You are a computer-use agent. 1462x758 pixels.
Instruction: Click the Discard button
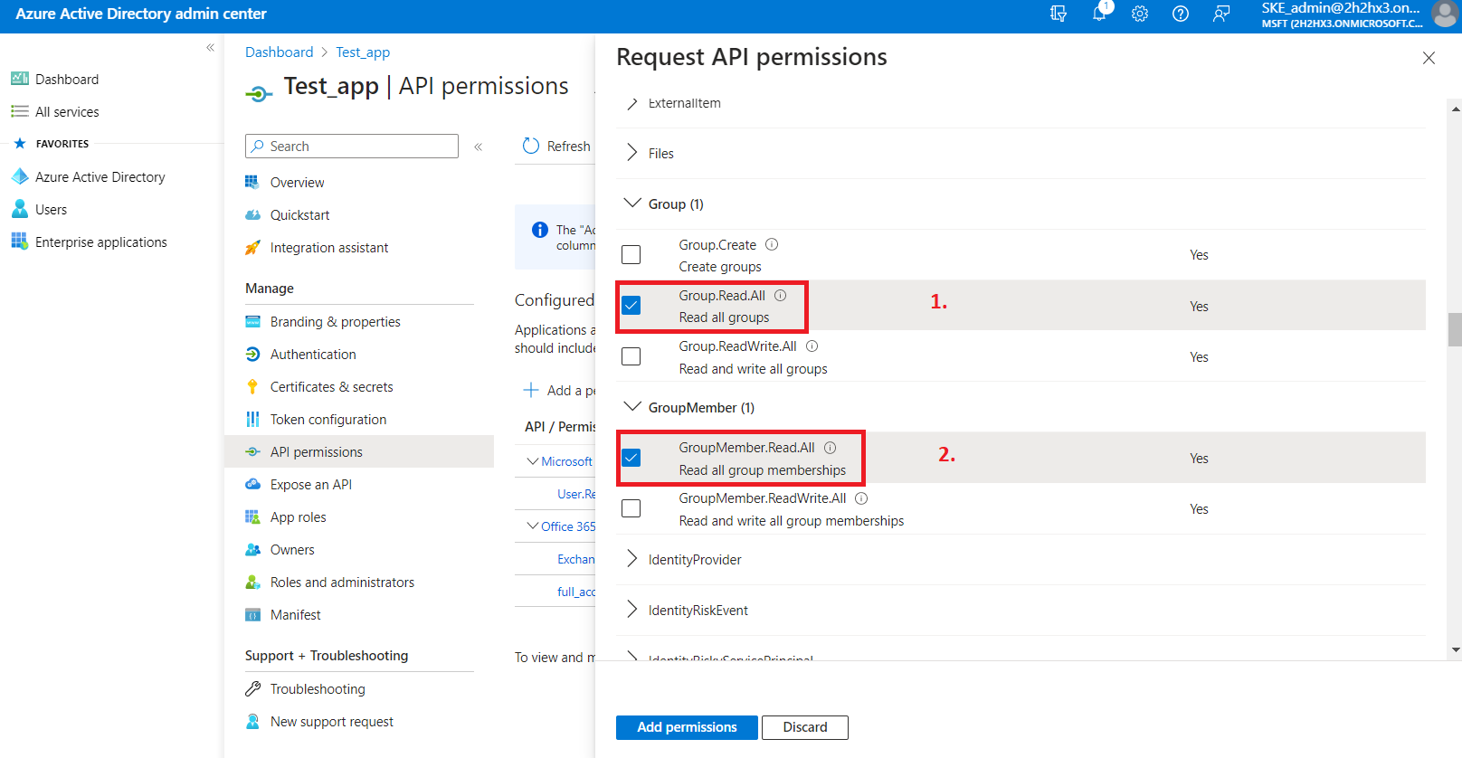[x=804, y=727]
